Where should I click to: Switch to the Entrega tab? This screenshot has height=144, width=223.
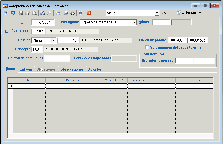26,69
